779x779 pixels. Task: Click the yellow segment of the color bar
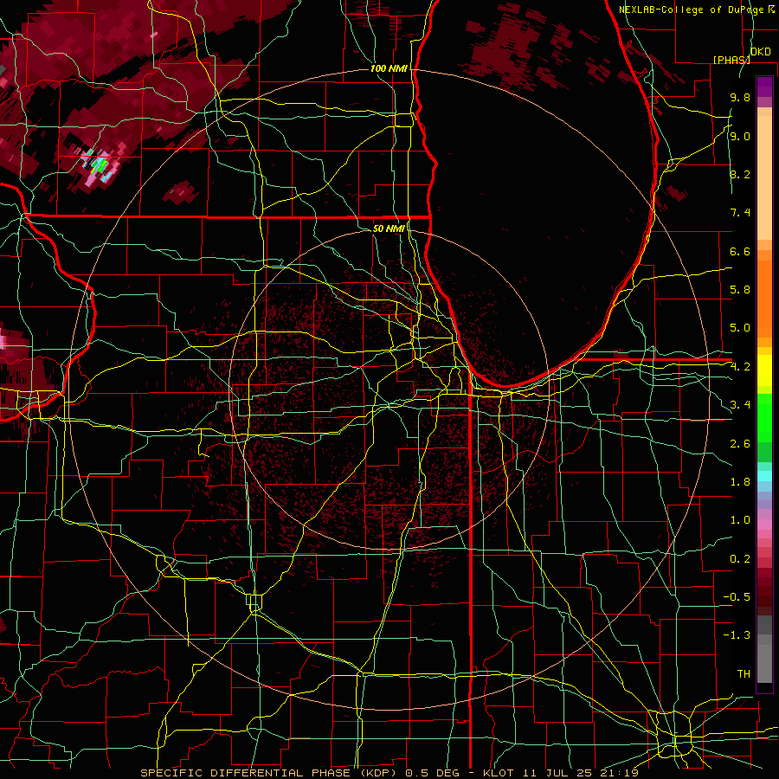(x=764, y=370)
